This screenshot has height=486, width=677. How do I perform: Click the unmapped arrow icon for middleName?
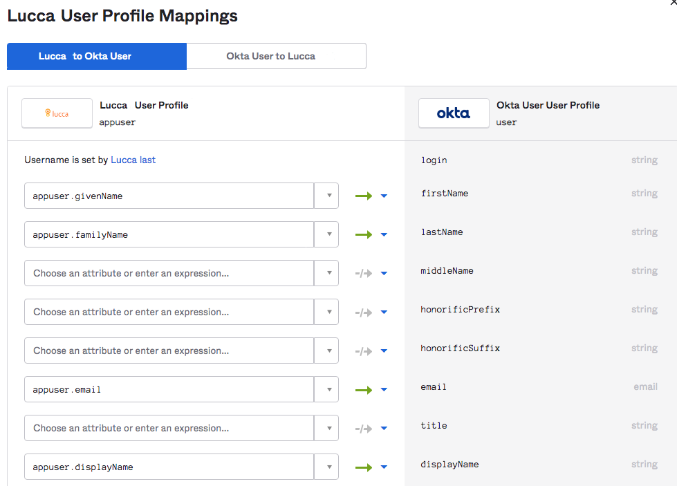pos(364,273)
